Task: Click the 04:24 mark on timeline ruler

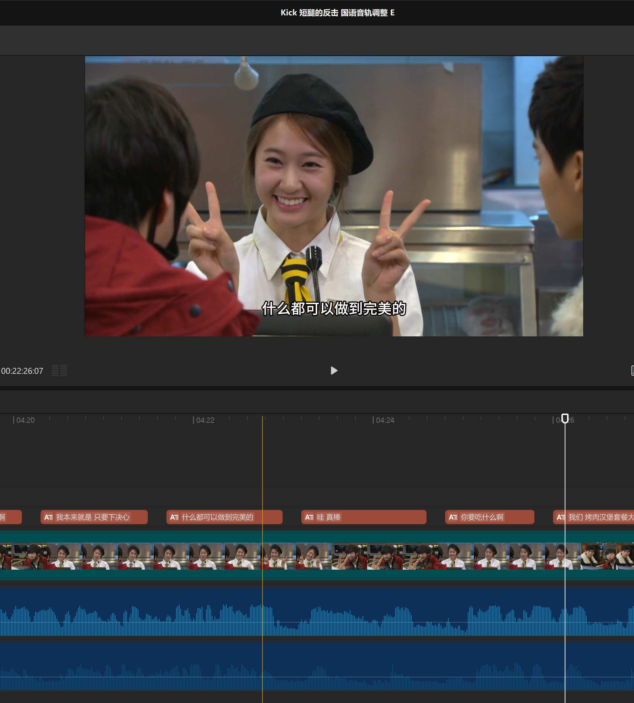Action: point(384,420)
